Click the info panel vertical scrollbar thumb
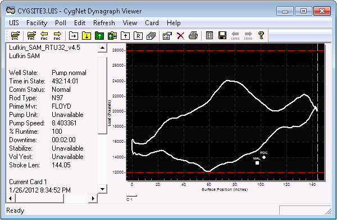This screenshot has height=220, width=337. (x=102, y=96)
